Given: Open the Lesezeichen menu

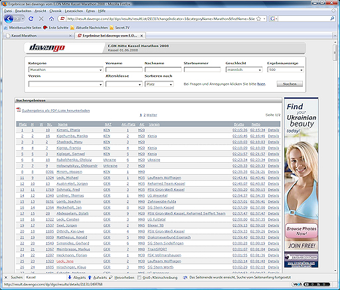Looking at the screenshot, I should (74, 11).
